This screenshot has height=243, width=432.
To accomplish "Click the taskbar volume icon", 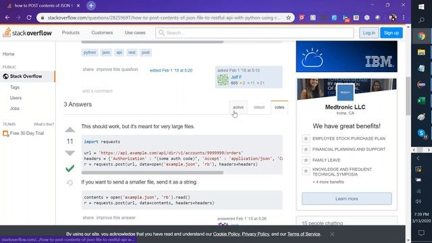I will tap(418, 201).
